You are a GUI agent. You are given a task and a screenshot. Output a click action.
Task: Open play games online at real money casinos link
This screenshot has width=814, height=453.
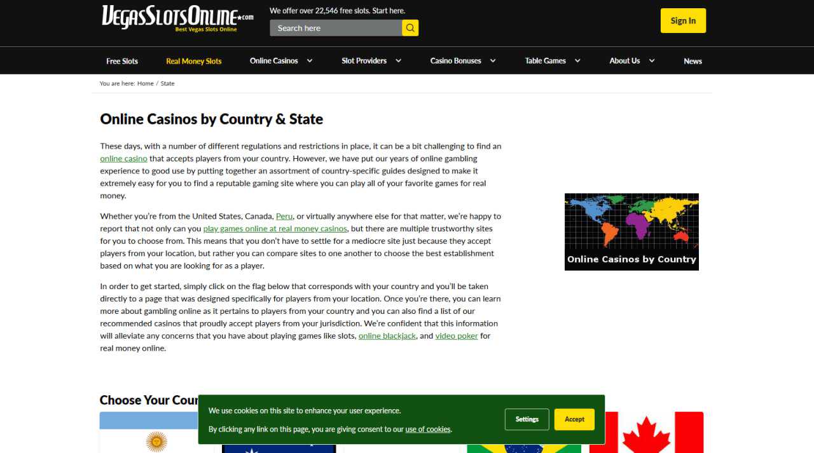coord(275,229)
